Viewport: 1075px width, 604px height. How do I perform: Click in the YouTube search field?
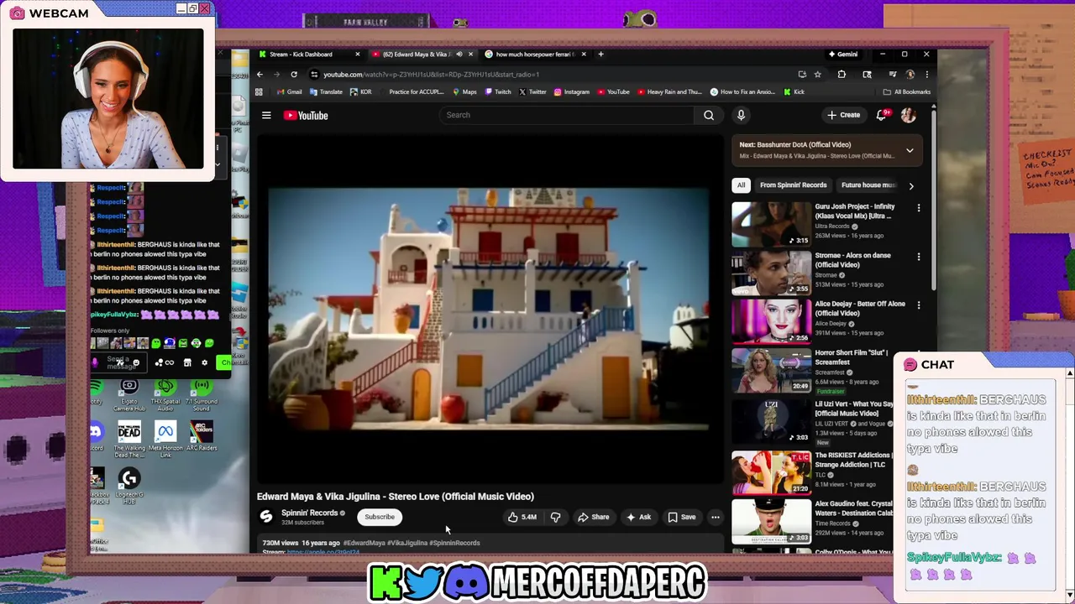click(x=567, y=115)
